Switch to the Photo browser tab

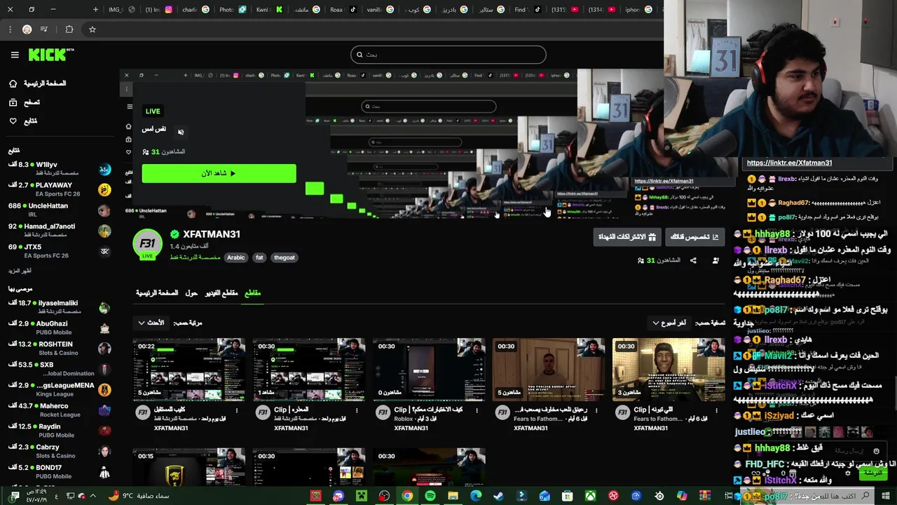(233, 10)
